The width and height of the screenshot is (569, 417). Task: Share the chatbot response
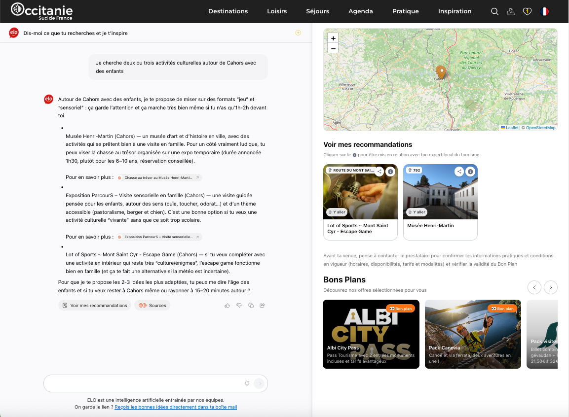pos(263,306)
